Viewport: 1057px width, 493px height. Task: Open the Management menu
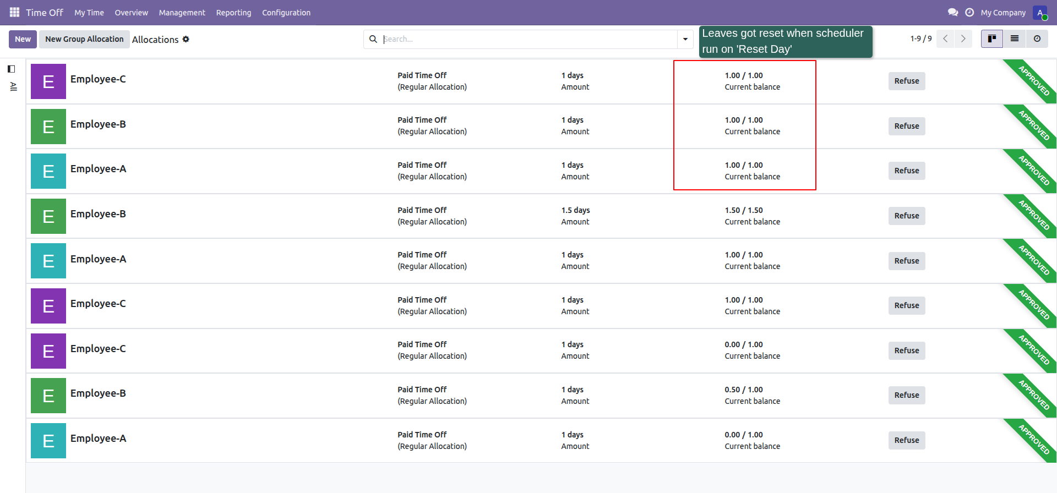click(x=182, y=13)
